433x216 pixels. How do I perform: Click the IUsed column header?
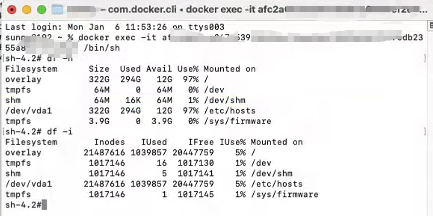point(154,142)
